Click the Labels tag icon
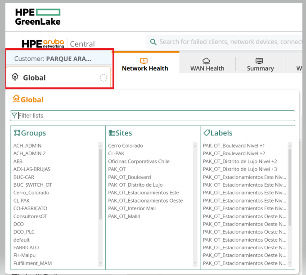306x275 pixels. [207, 133]
